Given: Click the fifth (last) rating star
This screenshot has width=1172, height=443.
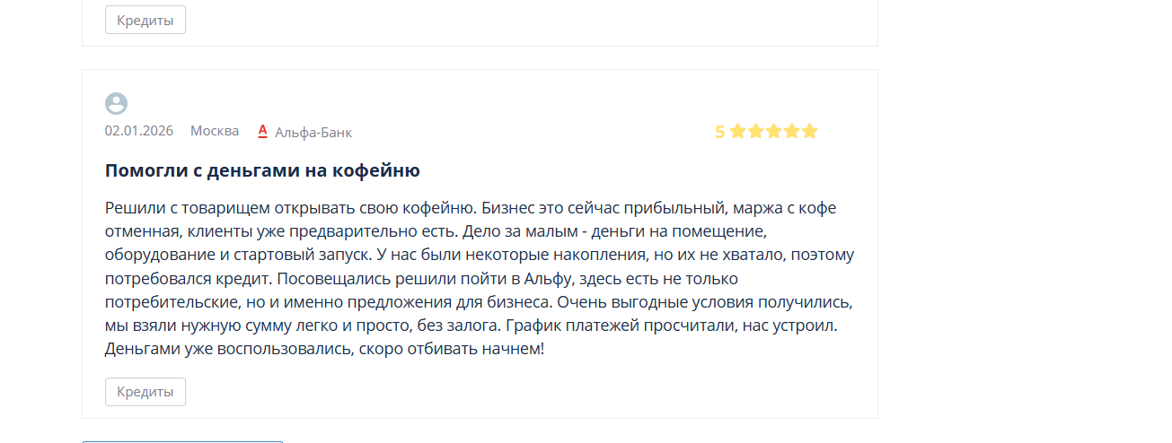Looking at the screenshot, I should 810,132.
